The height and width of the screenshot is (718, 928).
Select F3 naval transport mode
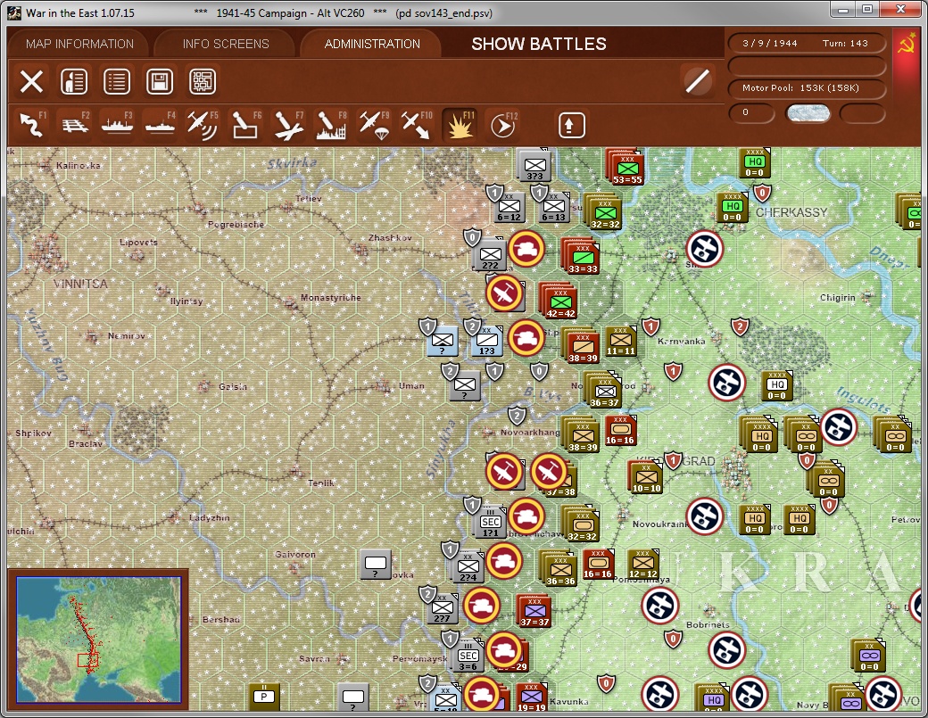(x=117, y=125)
